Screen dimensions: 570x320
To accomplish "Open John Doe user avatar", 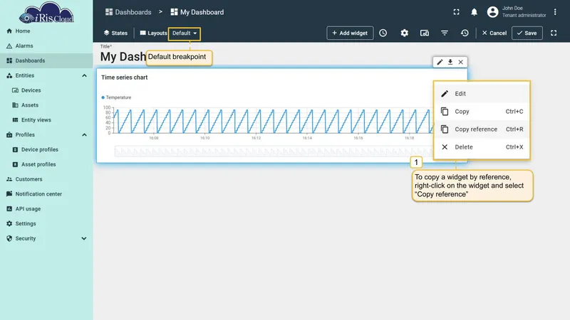I will click(x=492, y=12).
